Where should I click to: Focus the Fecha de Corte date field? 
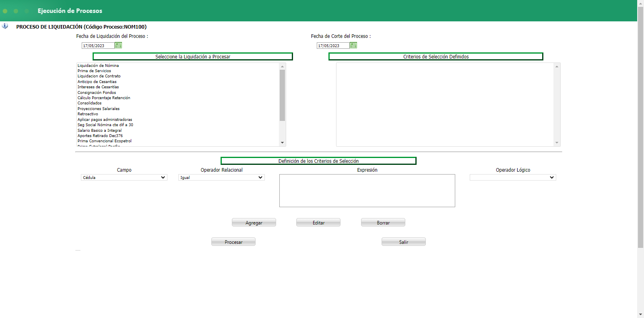333,46
